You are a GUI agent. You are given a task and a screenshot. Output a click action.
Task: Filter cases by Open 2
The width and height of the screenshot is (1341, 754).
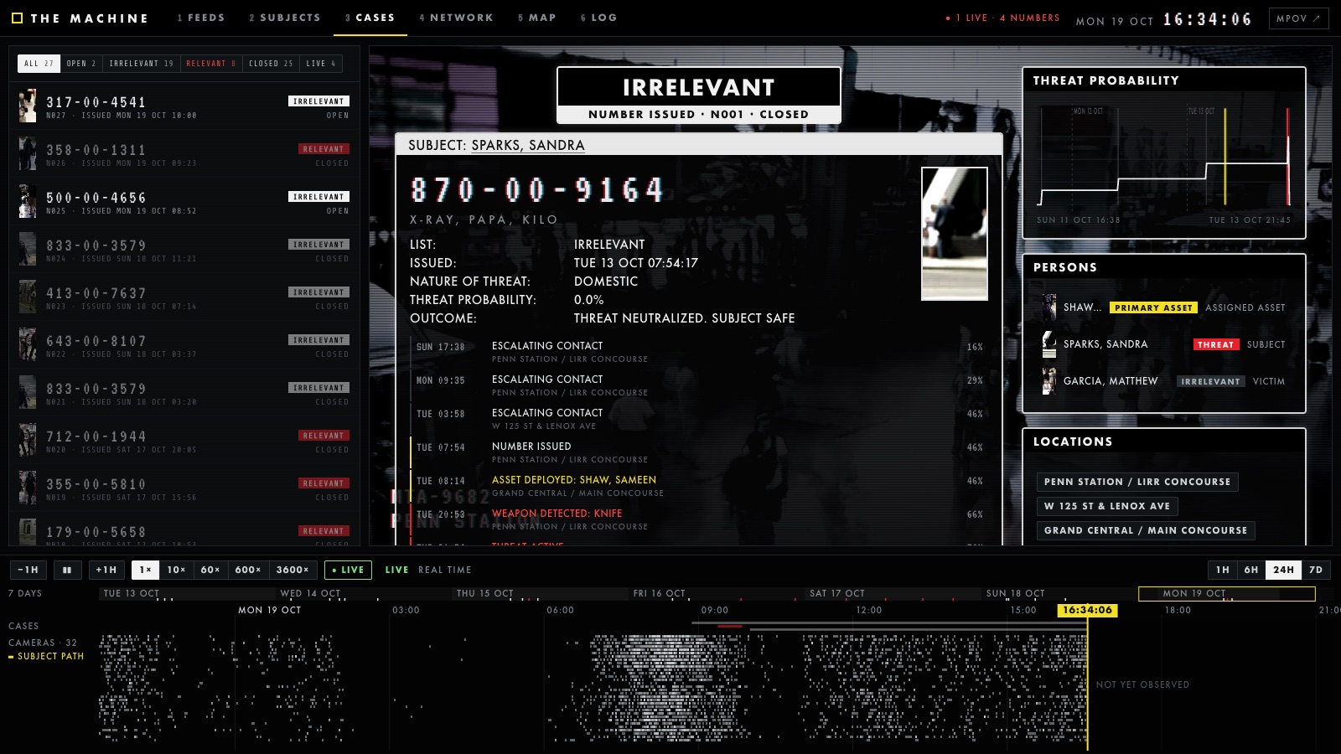(81, 64)
